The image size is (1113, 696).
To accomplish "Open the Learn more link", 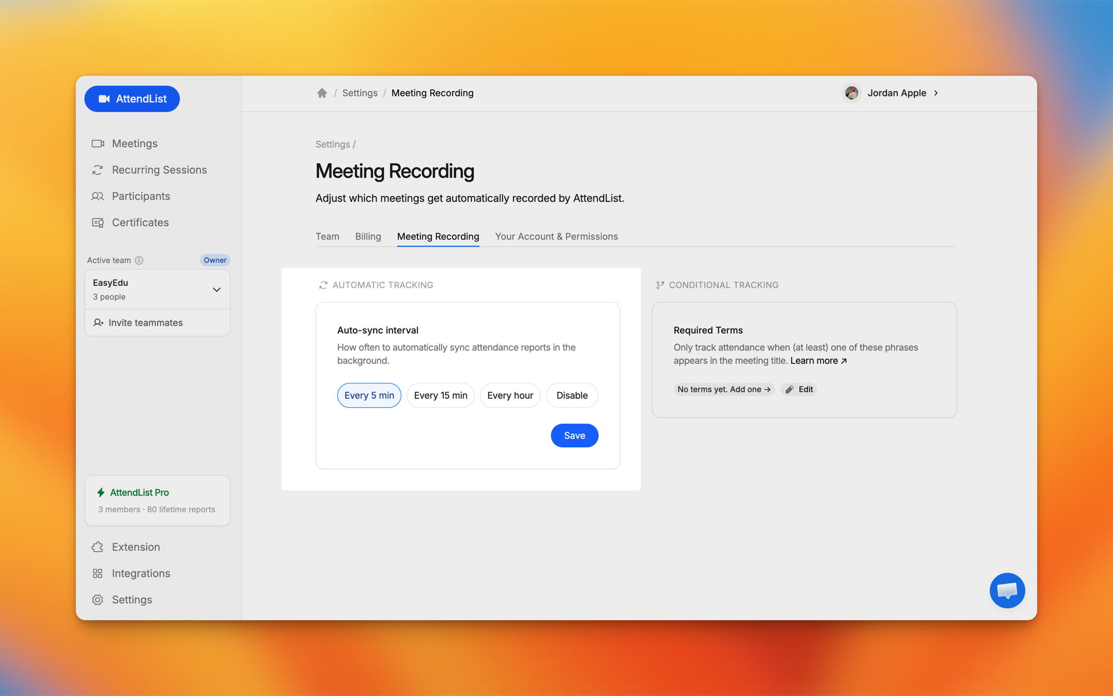I will (x=819, y=361).
